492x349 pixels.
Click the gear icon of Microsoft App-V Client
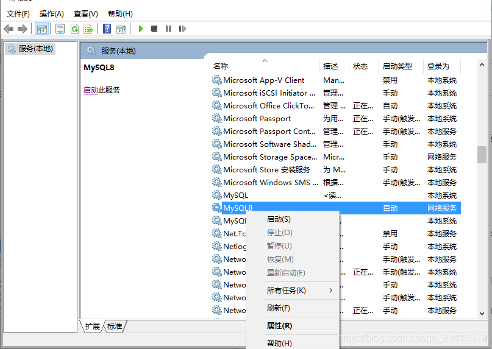coord(217,80)
